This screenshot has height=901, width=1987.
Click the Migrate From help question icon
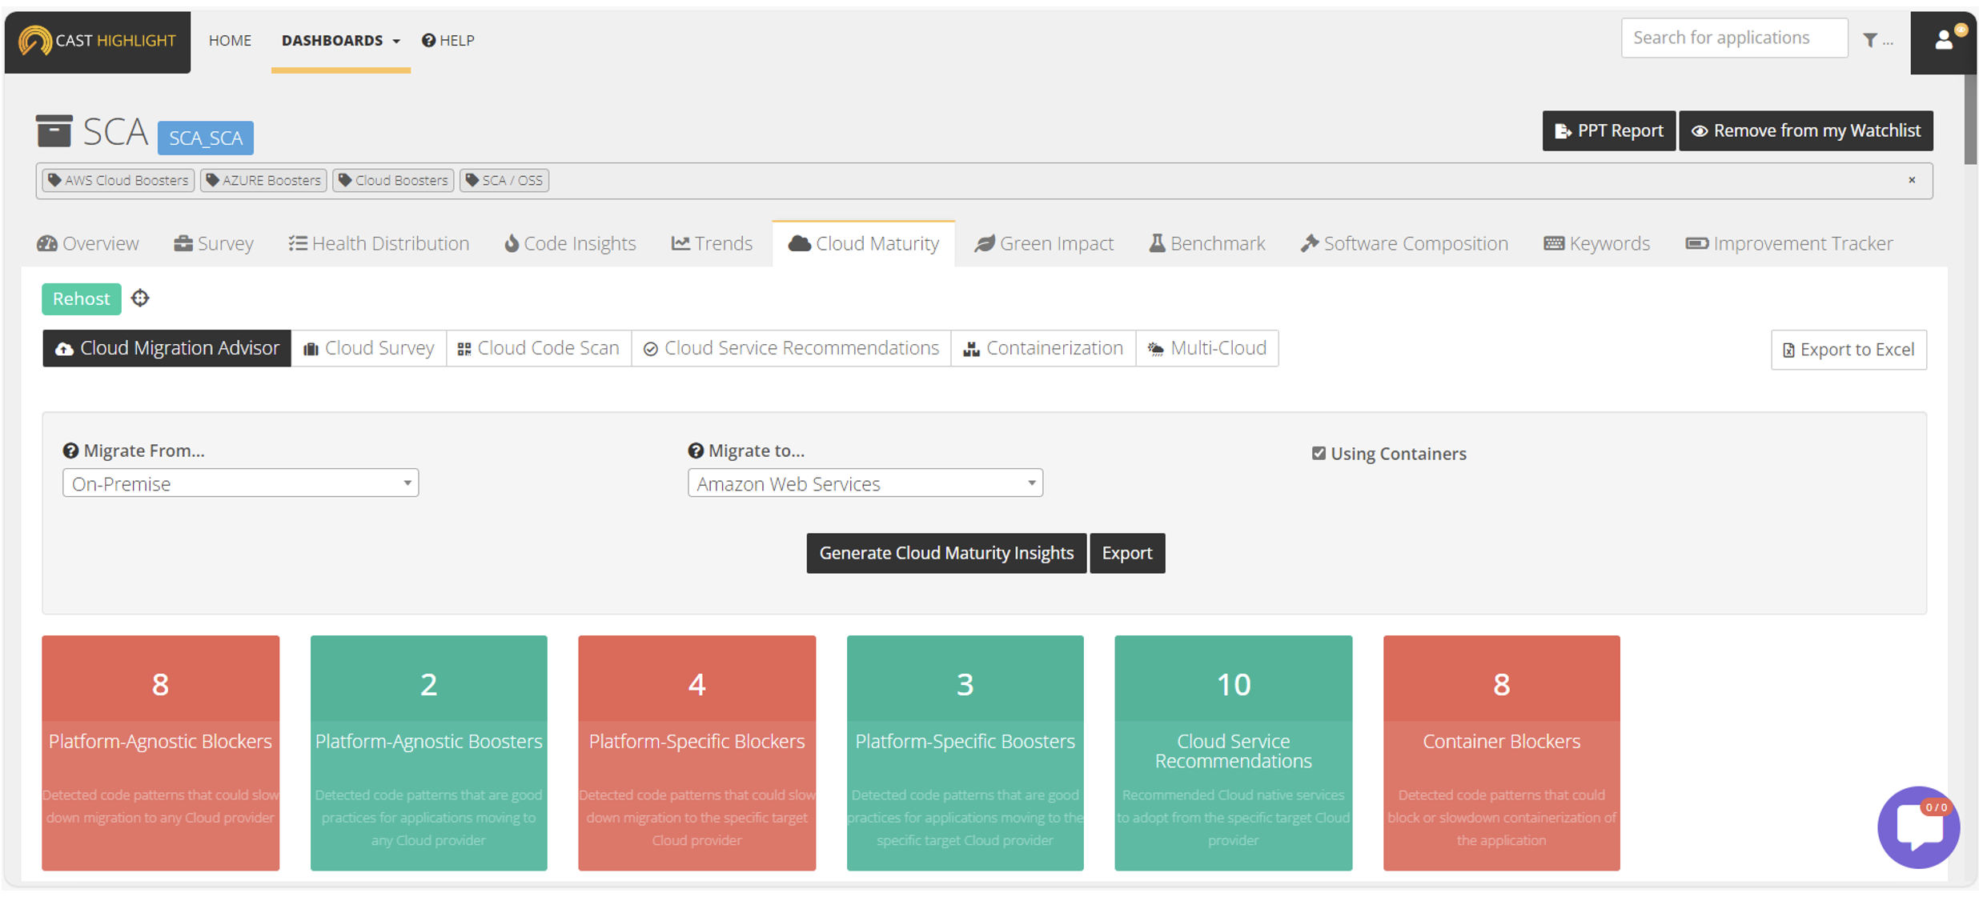pos(70,450)
